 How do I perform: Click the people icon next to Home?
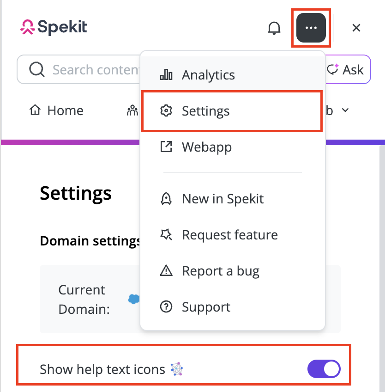[132, 110]
